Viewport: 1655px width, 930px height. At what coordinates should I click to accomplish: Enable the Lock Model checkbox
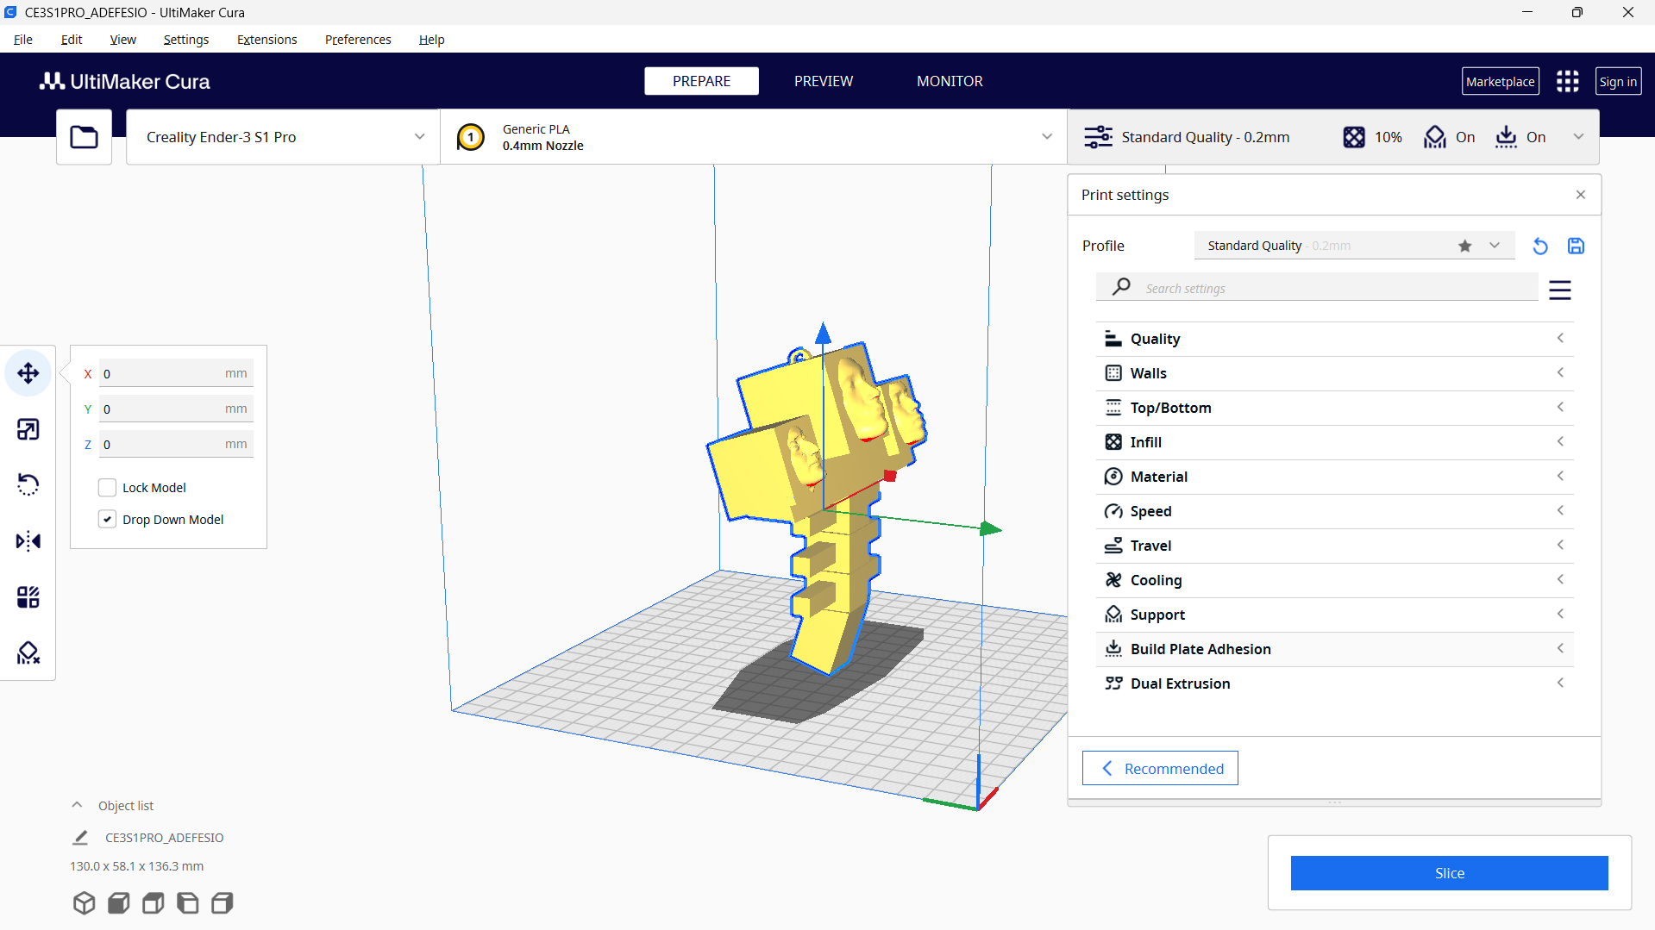(x=107, y=488)
